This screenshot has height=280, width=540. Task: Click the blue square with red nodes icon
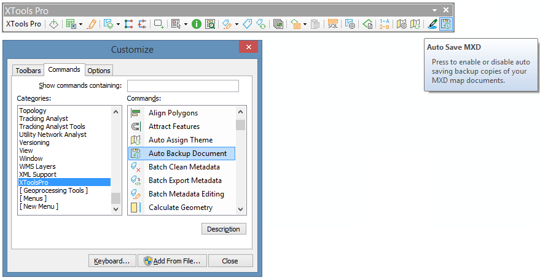click(x=128, y=24)
